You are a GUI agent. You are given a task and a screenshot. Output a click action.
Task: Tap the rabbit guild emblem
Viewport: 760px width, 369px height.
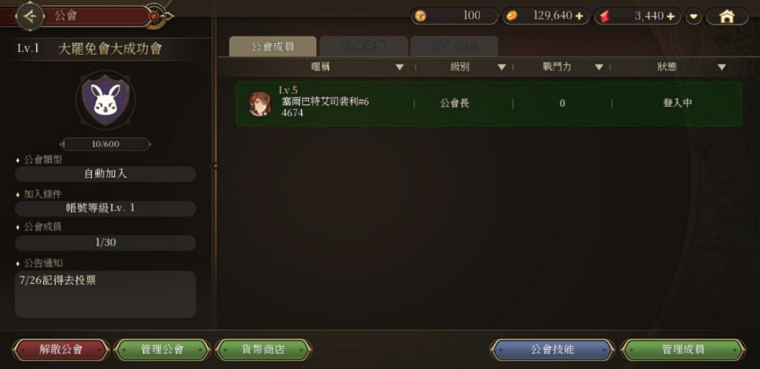[x=105, y=99]
